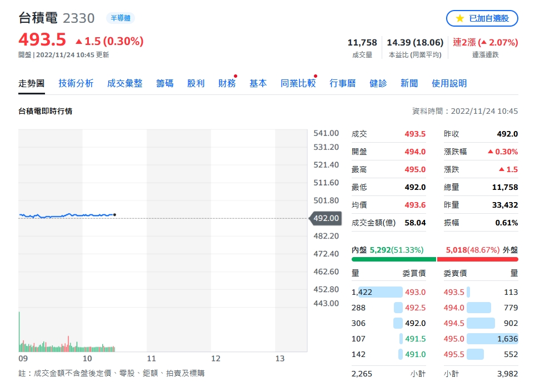Click the 資料時間 timestamp
Screen dimensions: 535x387
464,111
